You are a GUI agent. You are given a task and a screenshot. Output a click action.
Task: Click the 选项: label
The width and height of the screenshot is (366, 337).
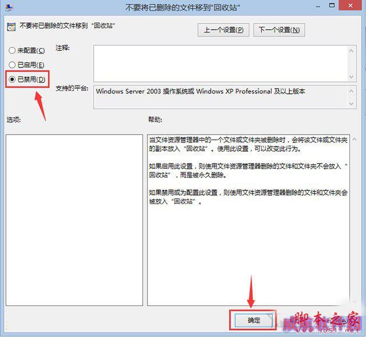14,120
